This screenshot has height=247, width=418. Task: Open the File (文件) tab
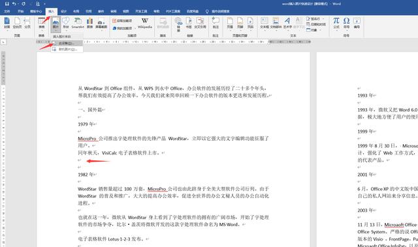[7, 12]
